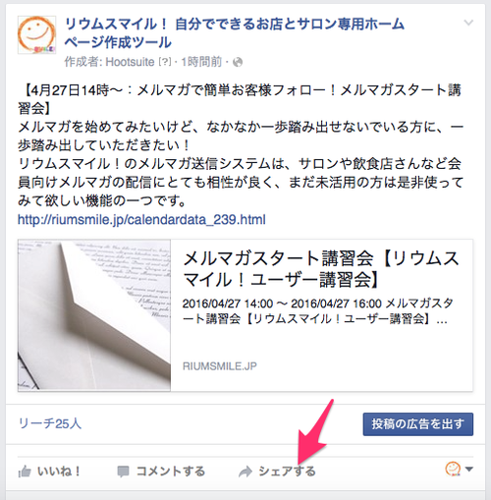Click the Hootsuite author name
This screenshot has width=491, height=500.
click(130, 62)
